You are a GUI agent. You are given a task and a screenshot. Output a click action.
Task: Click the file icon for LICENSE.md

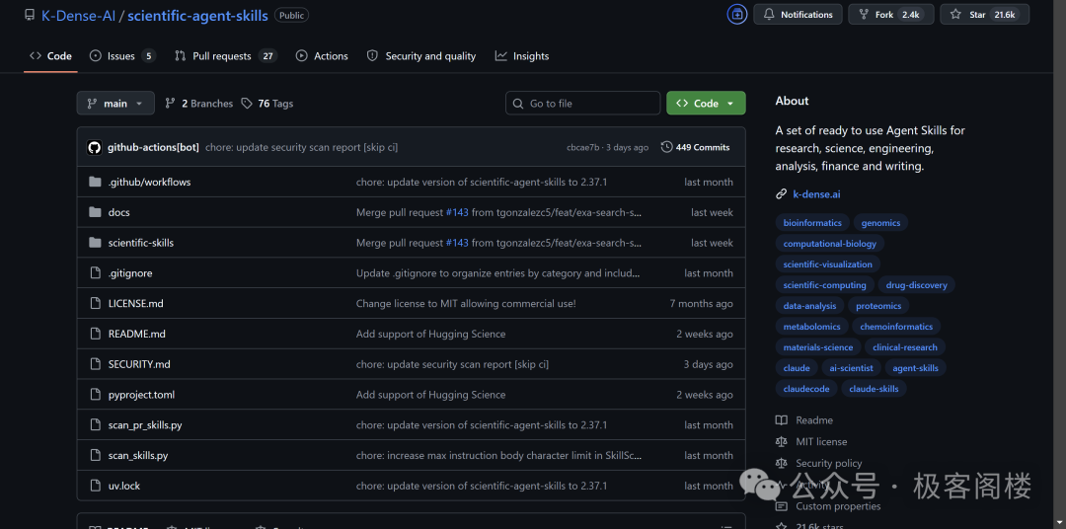click(95, 303)
